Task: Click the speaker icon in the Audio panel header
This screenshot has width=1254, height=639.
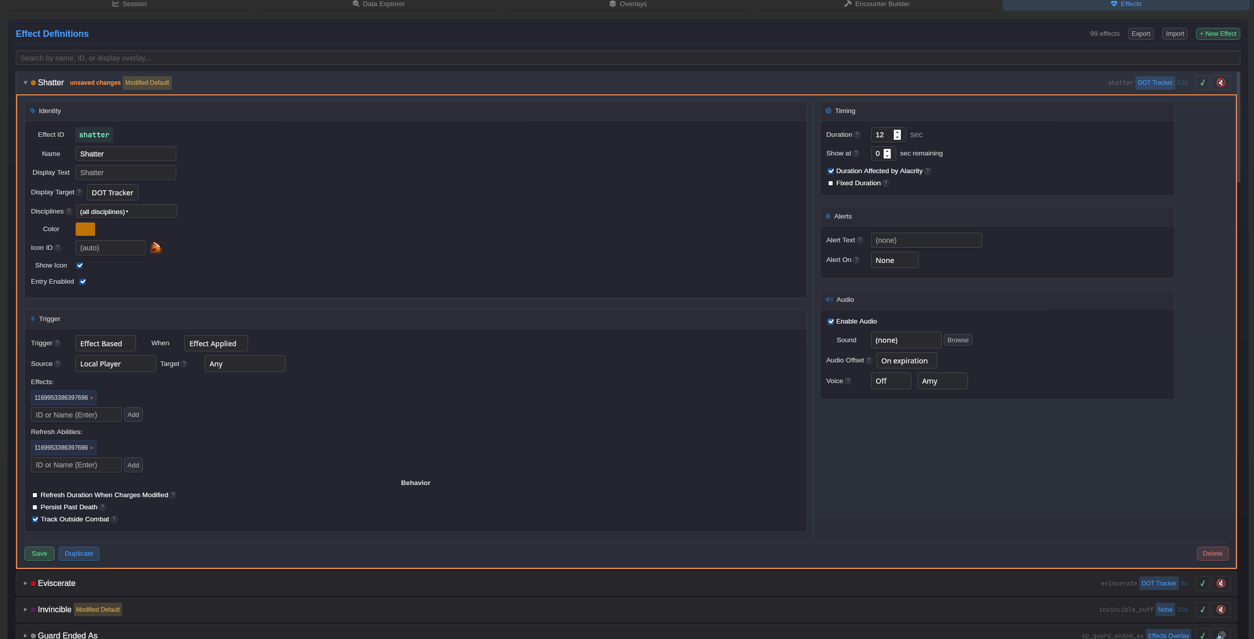Action: tap(830, 299)
